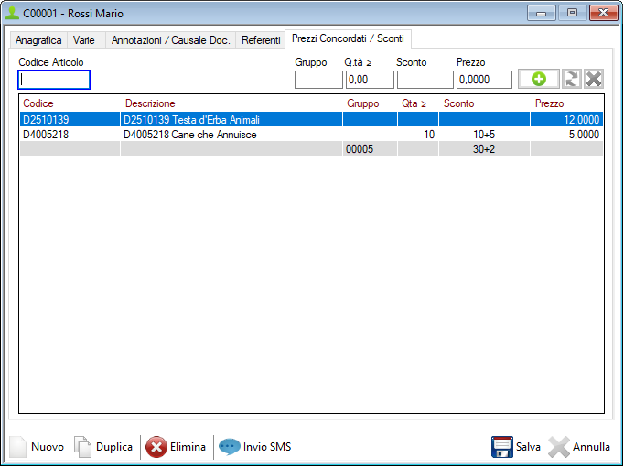Select the D4005218 Cane che Annuisce row
Viewport: 624px width, 468px height.
click(189, 135)
